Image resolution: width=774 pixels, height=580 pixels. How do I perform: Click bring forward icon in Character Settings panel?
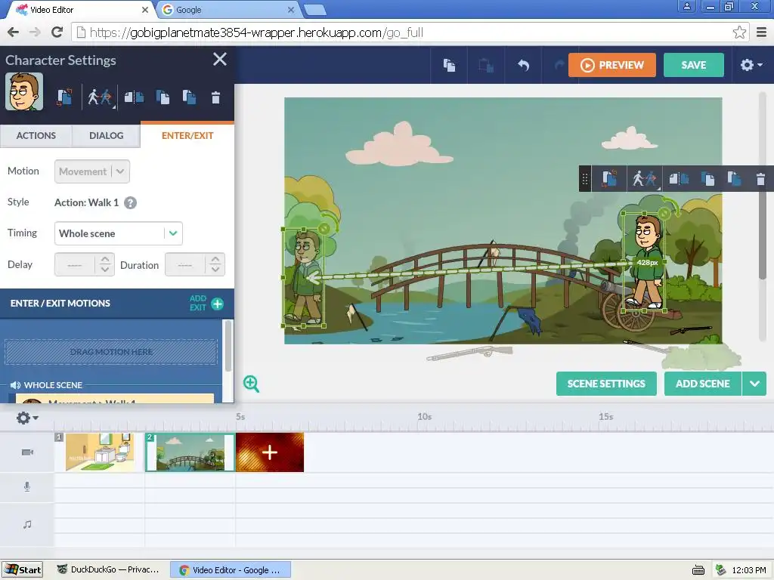[x=163, y=97]
